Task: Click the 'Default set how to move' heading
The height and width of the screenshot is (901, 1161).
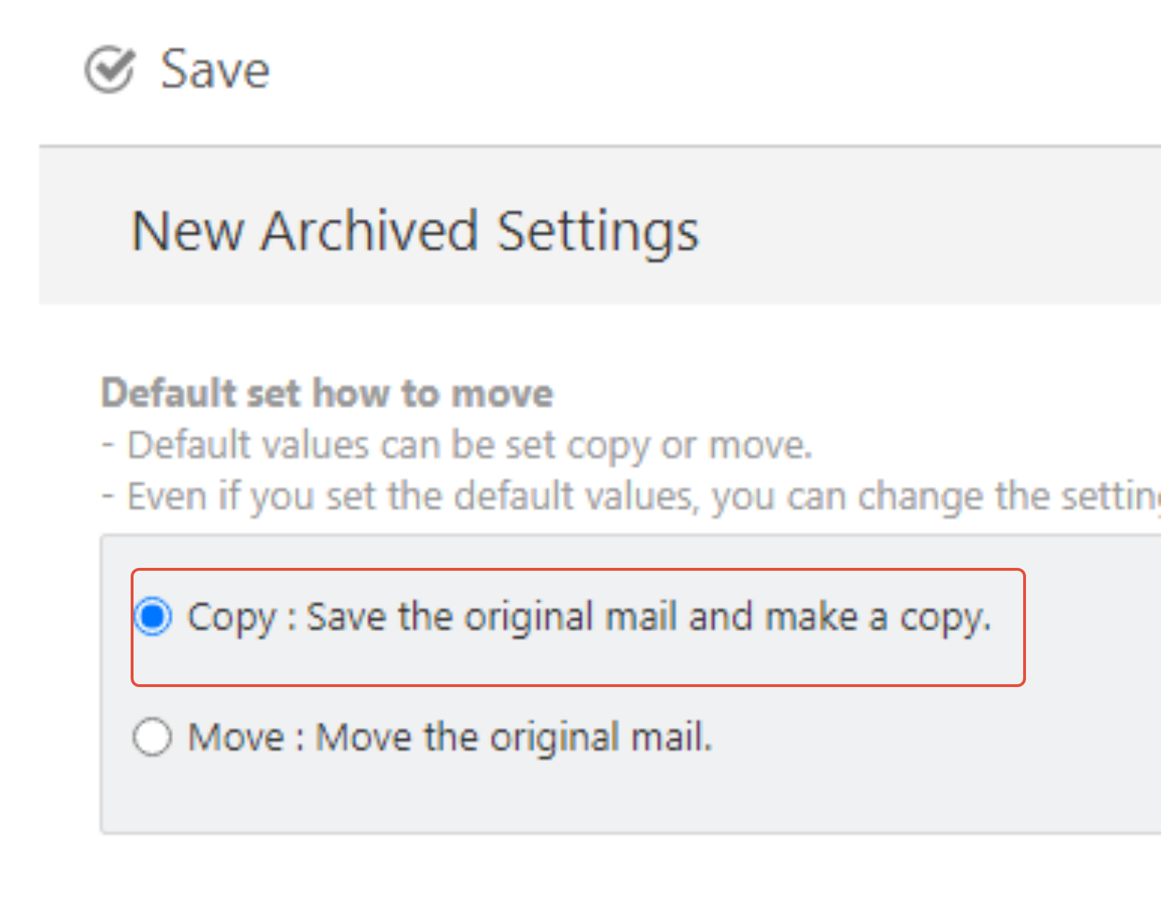Action: 327,393
